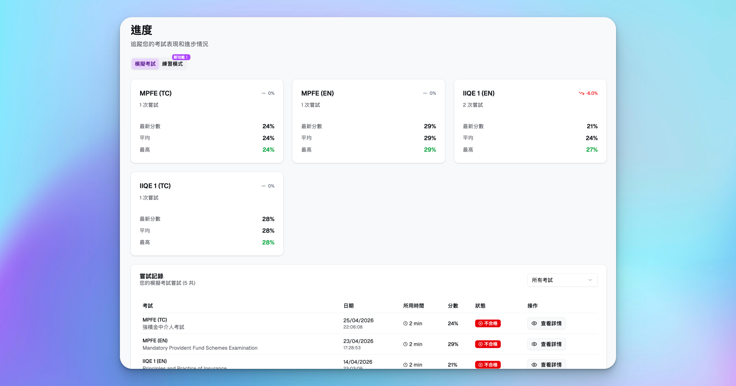View details for MPFE (TC) attempt
736x386 pixels.
pos(546,324)
